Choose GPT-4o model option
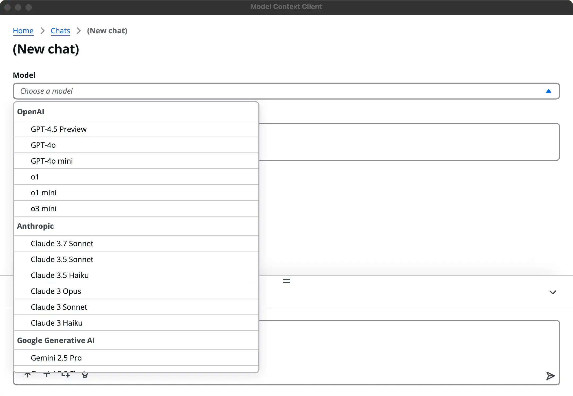Screen dimensions: 573x396 coord(43,145)
